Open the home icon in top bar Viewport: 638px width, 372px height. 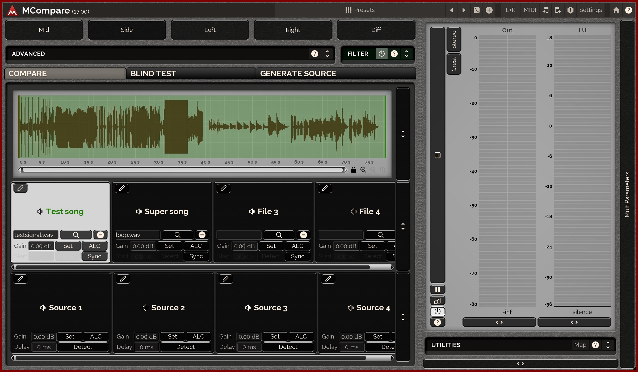[x=616, y=10]
